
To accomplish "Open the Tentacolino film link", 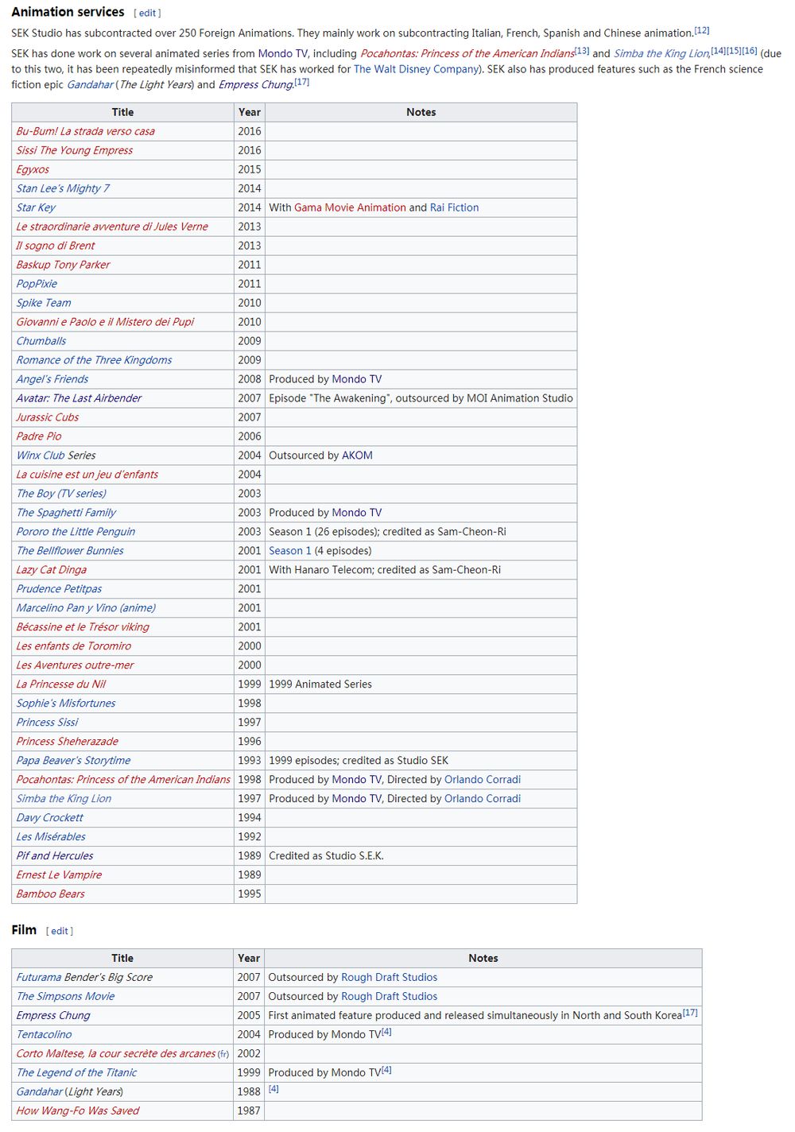I will (x=44, y=1034).
